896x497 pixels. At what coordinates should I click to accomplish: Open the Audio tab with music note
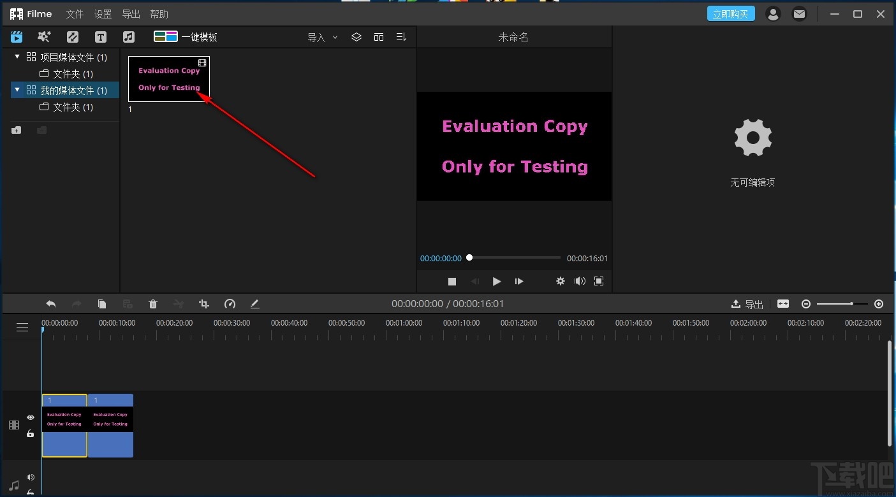point(129,37)
